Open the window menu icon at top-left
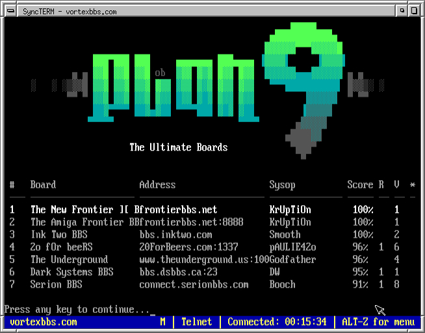Image resolution: width=425 pixels, height=333 pixels. (10, 11)
